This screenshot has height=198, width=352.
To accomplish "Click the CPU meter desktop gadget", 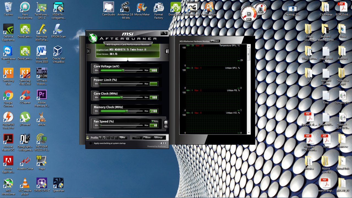I will (x=248, y=14).
